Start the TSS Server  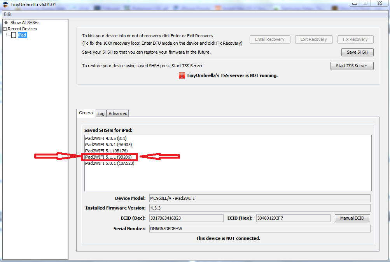pos(352,66)
